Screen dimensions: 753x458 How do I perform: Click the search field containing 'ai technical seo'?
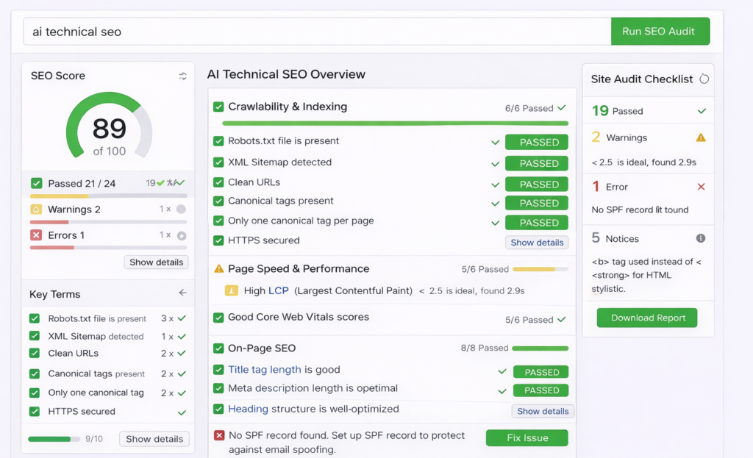point(316,32)
